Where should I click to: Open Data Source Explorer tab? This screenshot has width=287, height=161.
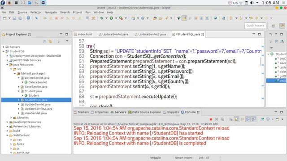pyautogui.click(x=144, y=112)
